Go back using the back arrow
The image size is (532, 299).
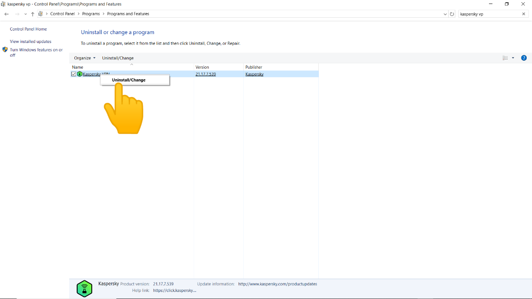6,14
